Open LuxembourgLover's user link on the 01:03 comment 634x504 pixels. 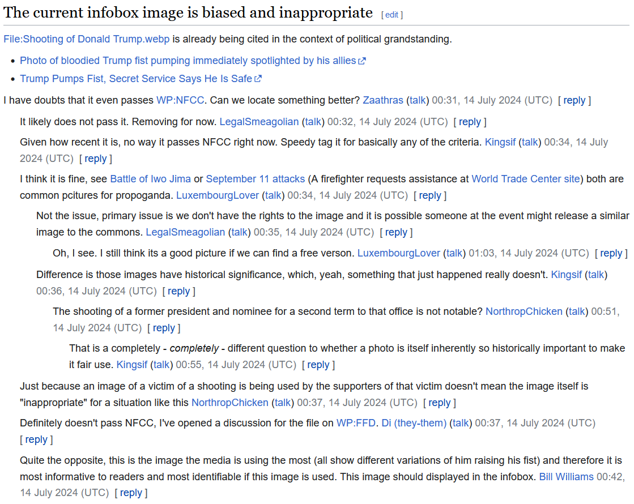pos(399,253)
